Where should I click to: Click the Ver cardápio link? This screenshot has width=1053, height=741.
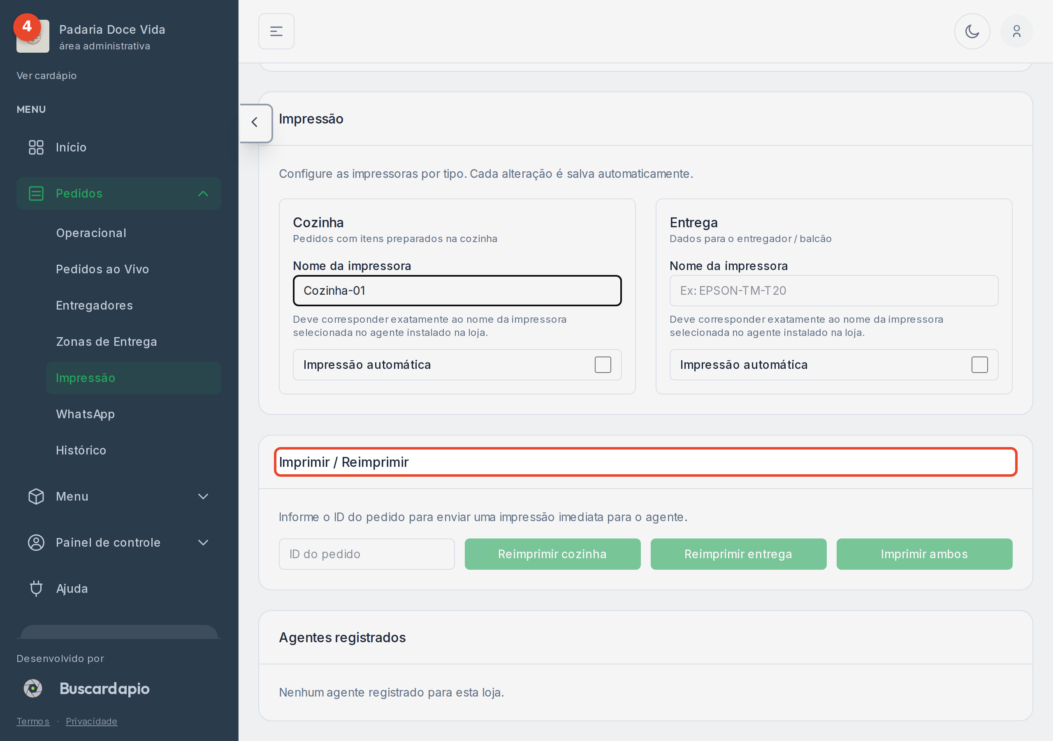[46, 75]
